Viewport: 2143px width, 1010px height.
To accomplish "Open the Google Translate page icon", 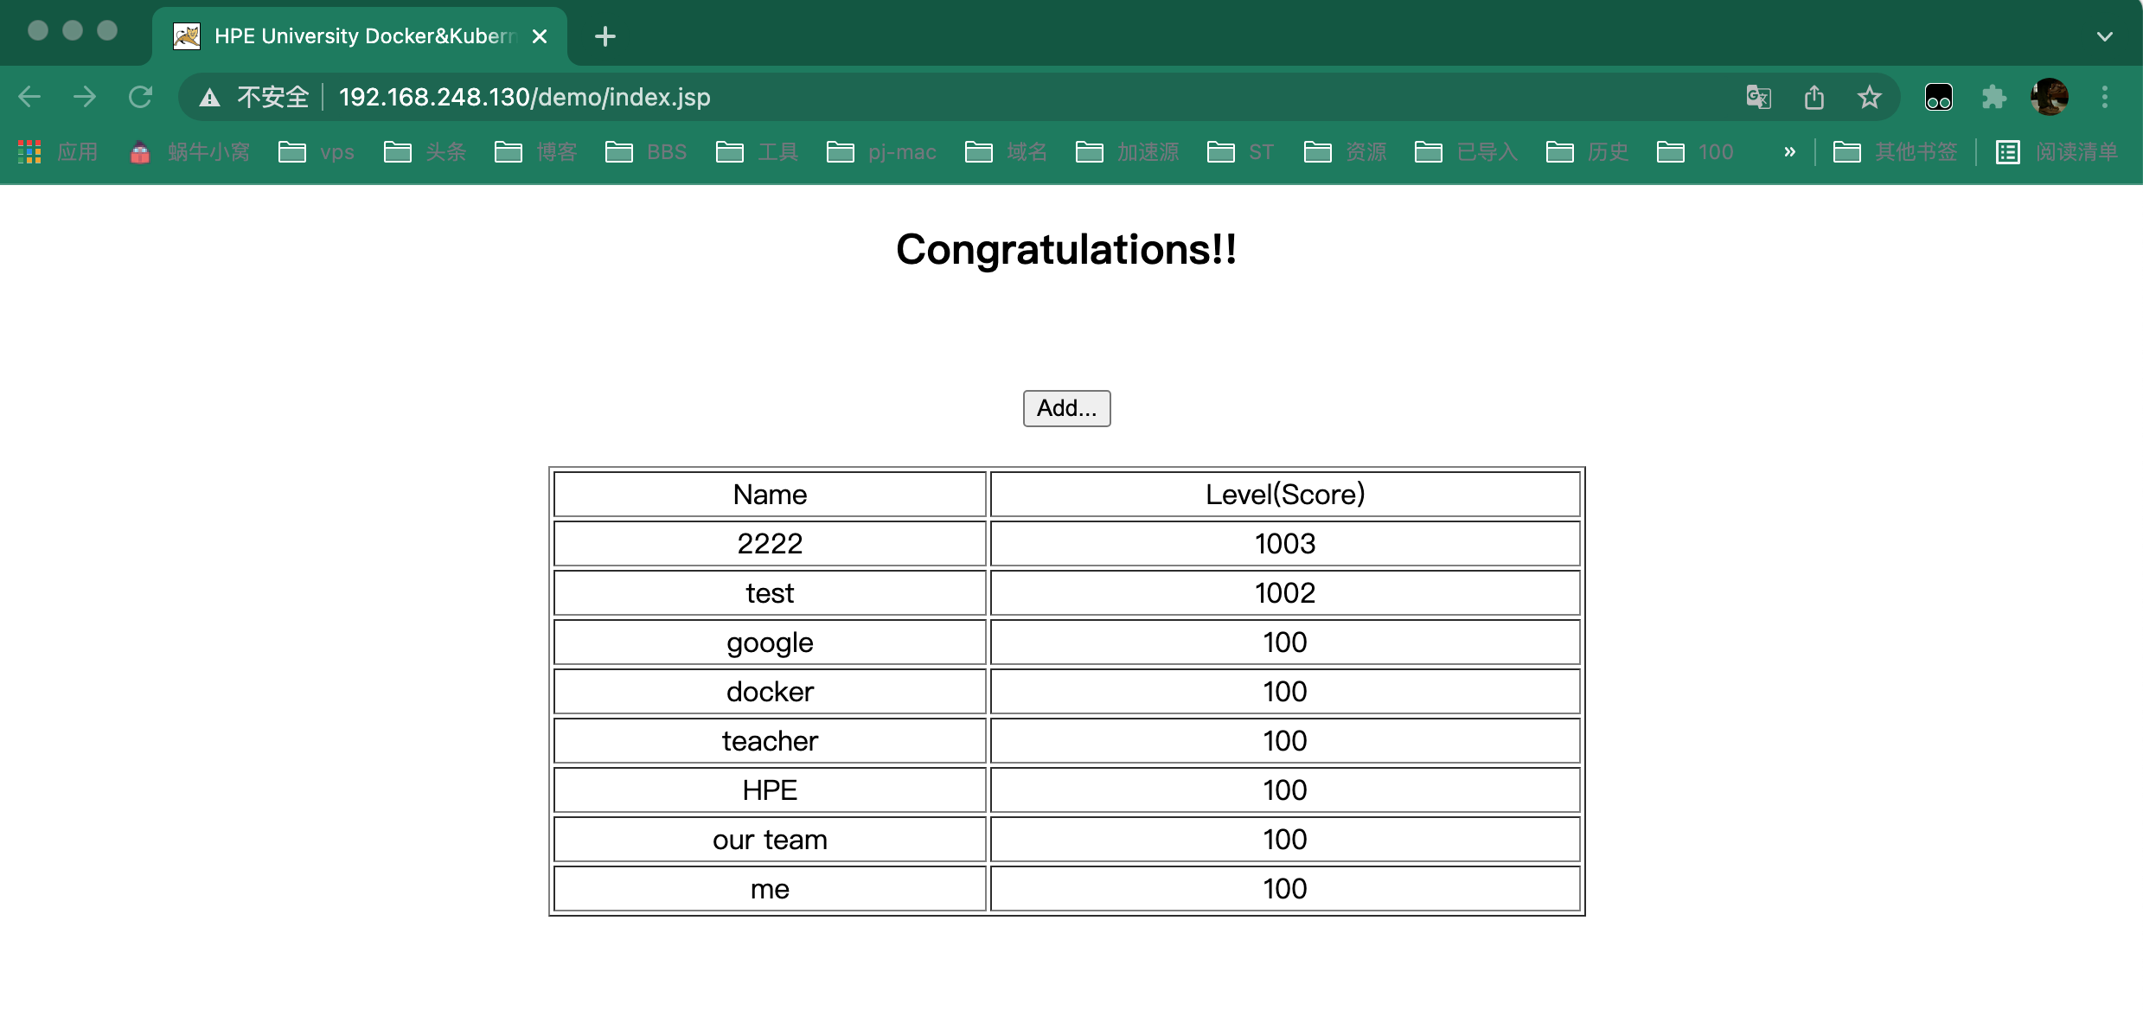I will pos(1758,97).
